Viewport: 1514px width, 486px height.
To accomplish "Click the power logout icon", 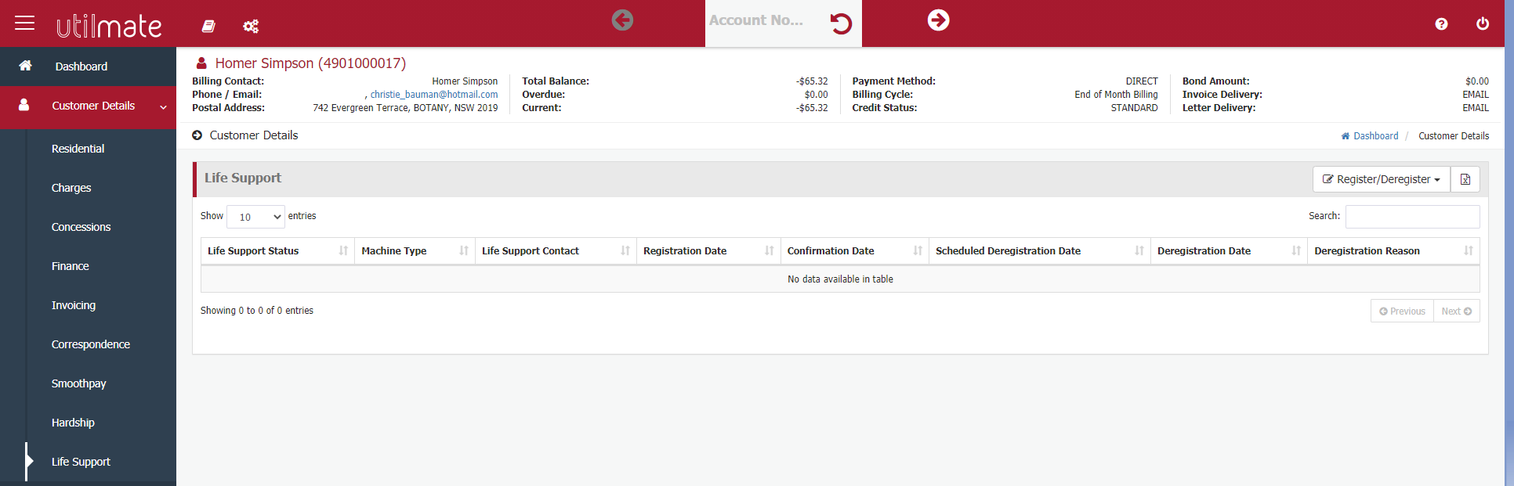I will point(1482,23).
